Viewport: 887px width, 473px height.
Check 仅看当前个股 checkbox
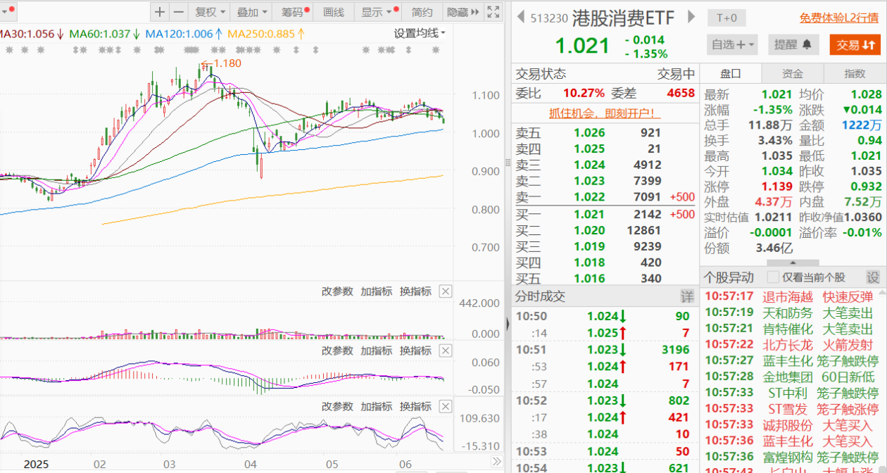pos(773,277)
